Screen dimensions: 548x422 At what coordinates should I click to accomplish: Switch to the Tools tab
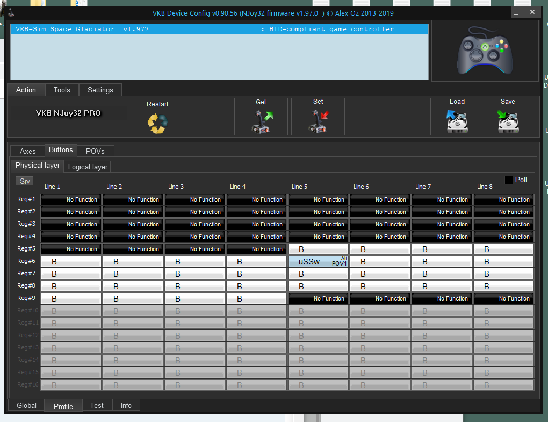62,90
